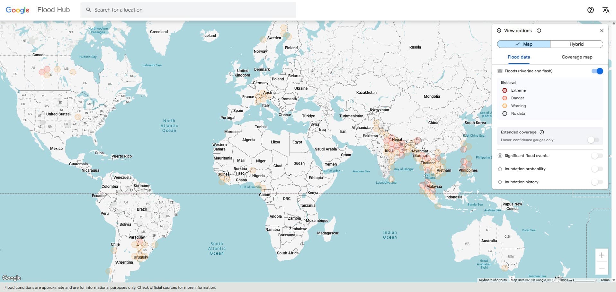Enable Significant flood events toggle

pos(597,156)
